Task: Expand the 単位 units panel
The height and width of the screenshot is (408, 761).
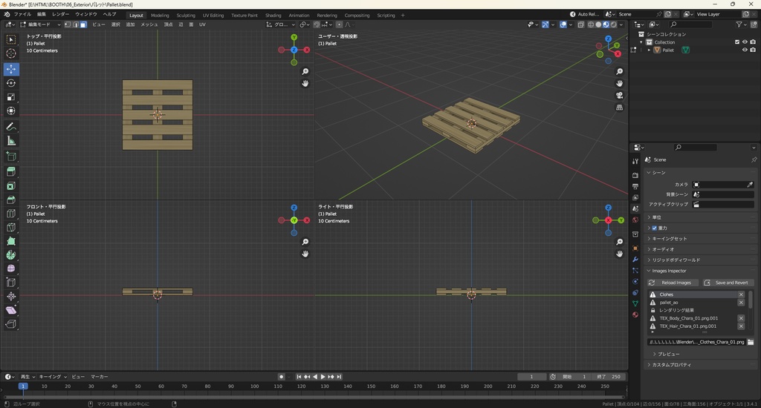Action: pyautogui.click(x=656, y=217)
